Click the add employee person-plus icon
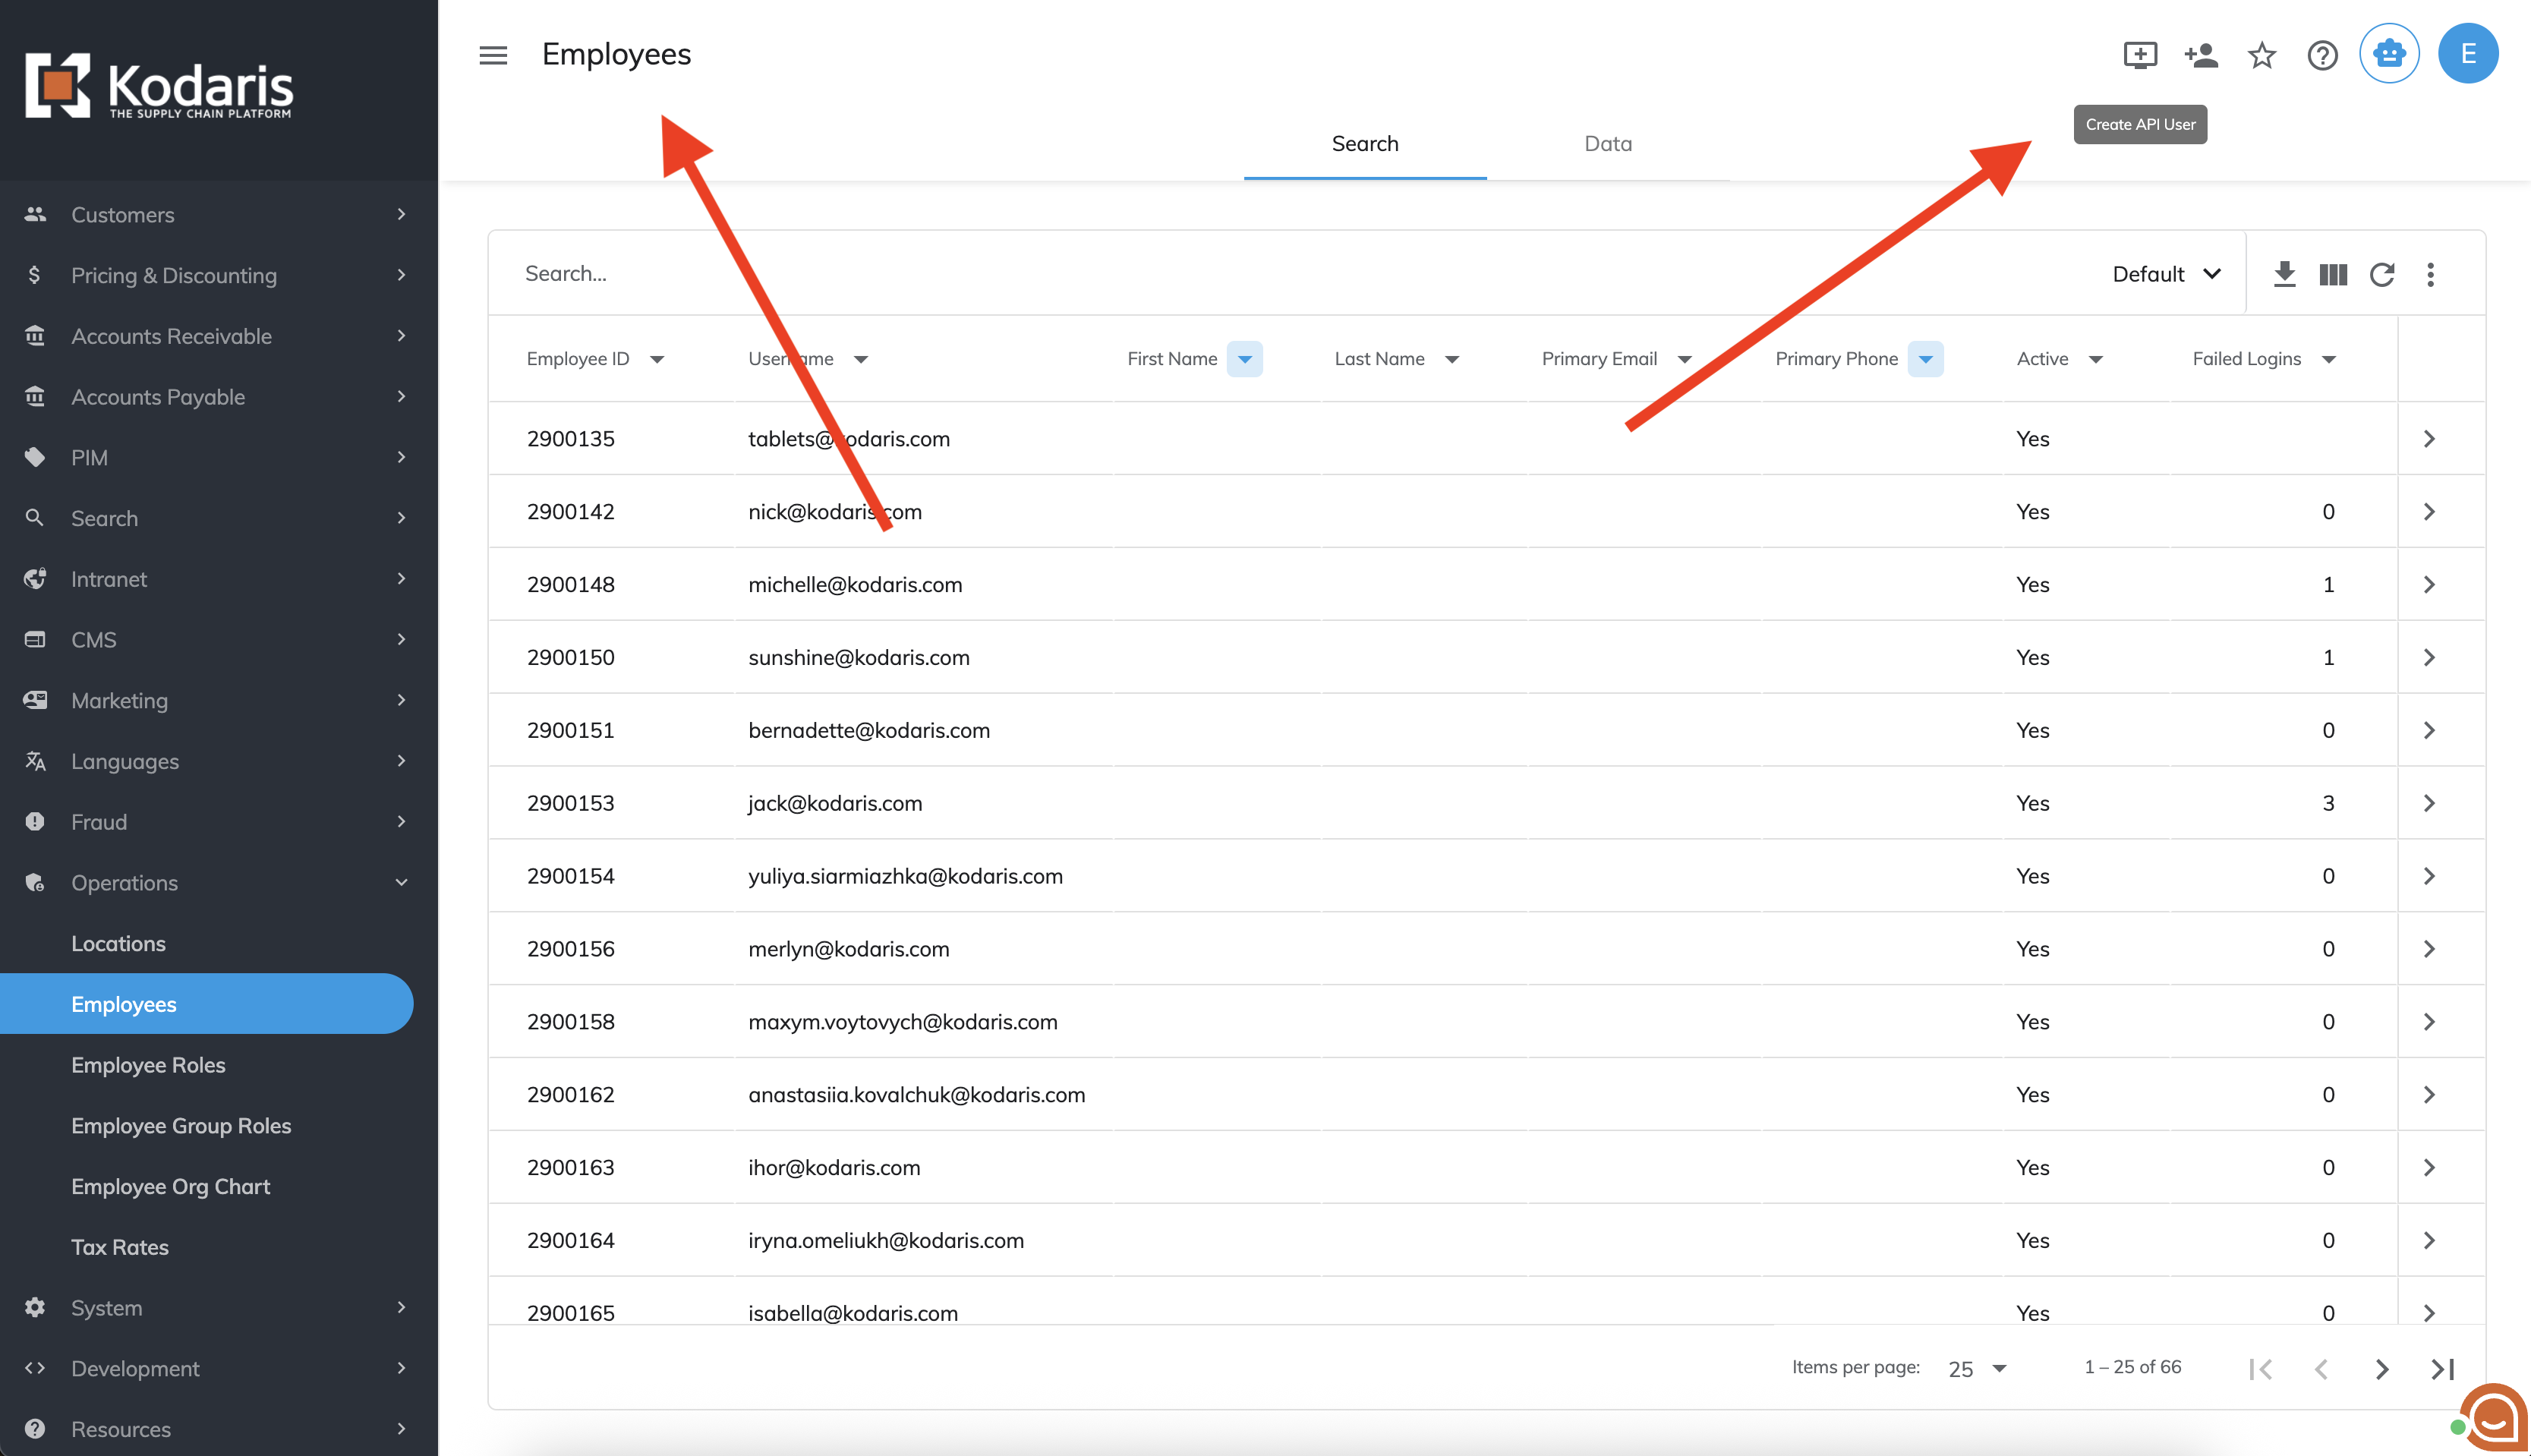 pos(2201,55)
